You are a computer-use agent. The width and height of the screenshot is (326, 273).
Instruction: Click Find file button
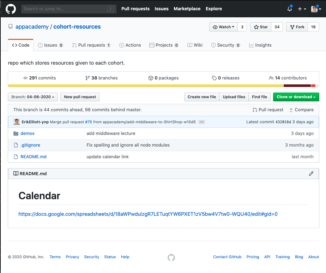259,97
